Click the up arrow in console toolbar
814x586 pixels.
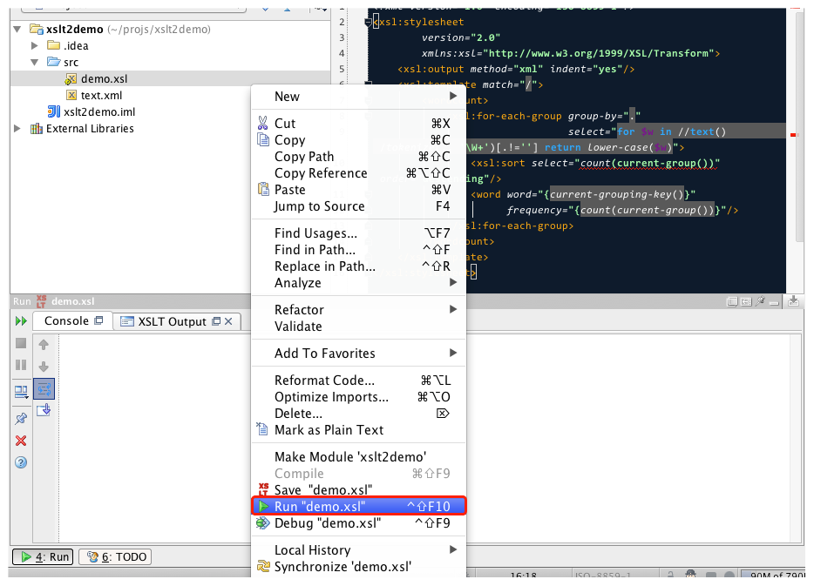click(44, 345)
